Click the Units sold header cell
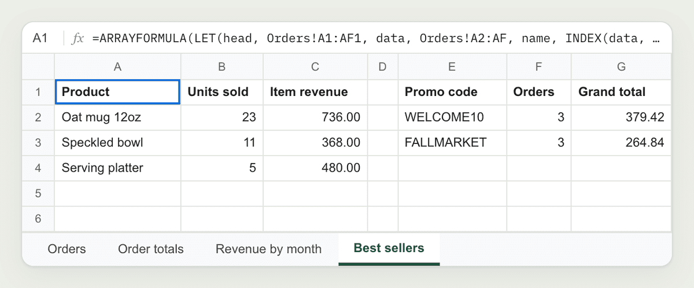This screenshot has height=288, width=694. coord(222,92)
